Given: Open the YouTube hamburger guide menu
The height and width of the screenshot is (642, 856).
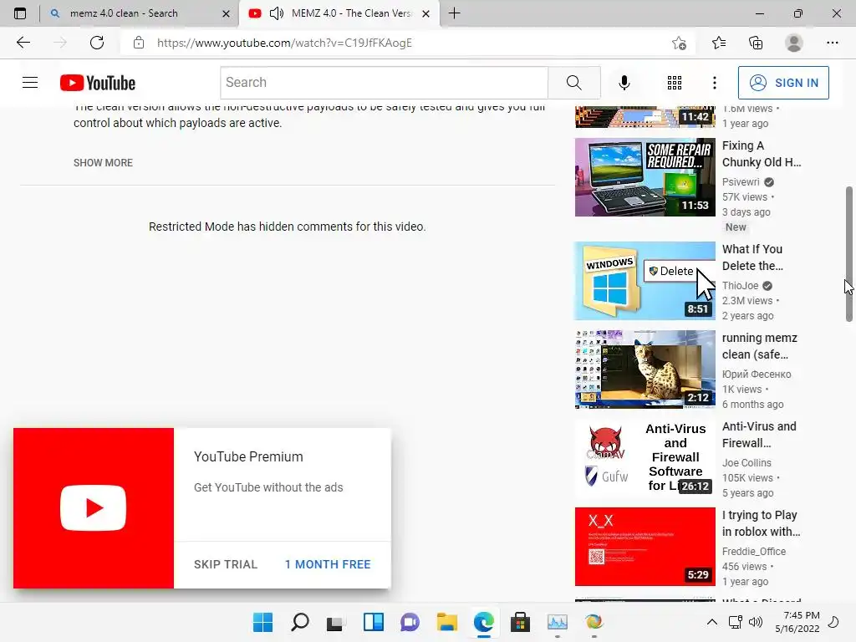Looking at the screenshot, I should pos(30,83).
